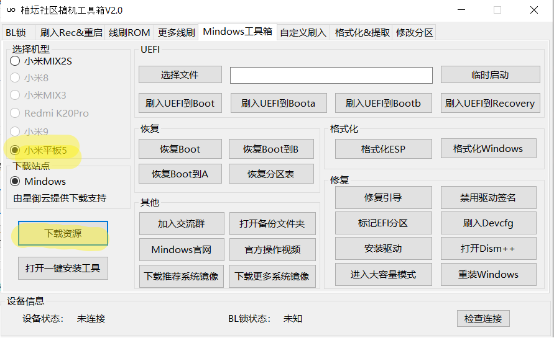Format ESP with 格式化ESP button

coord(383,149)
